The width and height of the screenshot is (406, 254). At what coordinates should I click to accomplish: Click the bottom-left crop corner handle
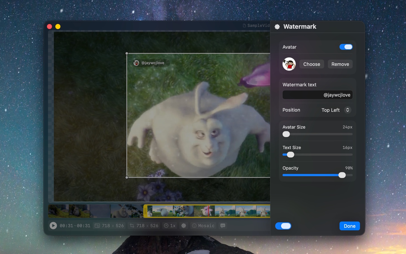click(127, 177)
